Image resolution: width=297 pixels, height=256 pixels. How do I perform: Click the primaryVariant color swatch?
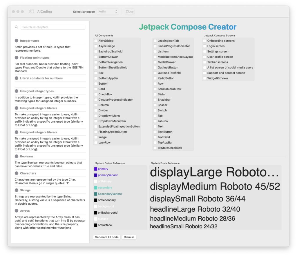[96, 175]
